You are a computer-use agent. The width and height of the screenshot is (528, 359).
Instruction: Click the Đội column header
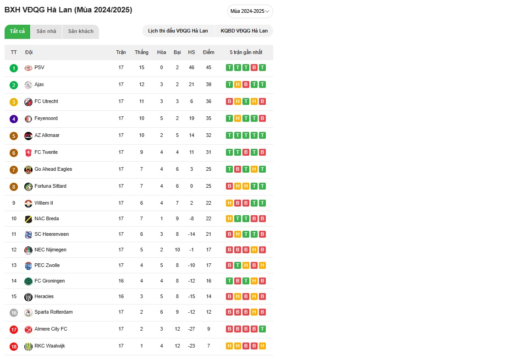click(x=29, y=52)
